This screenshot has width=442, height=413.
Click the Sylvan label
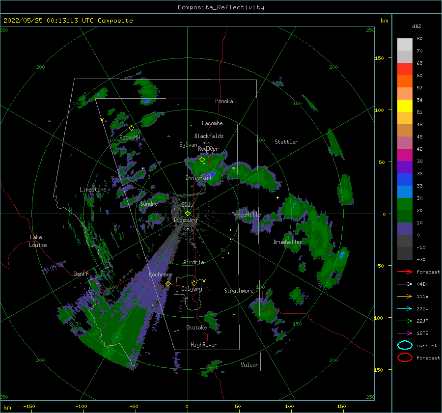coord(188,145)
